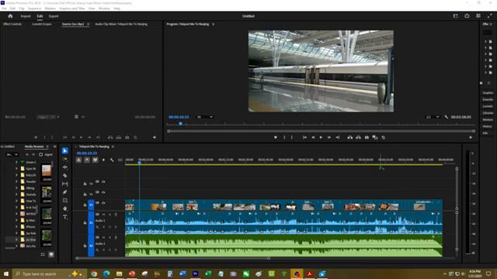This screenshot has height=279, width=497.
Task: Click Lift button in Program monitor
Action: (x=350, y=138)
